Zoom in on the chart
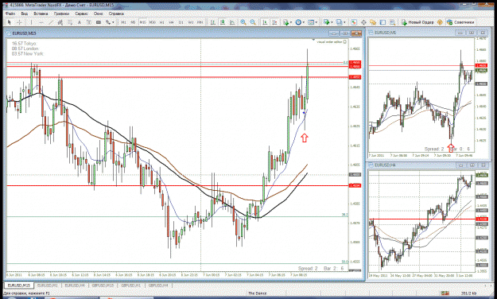 [x=243, y=22]
